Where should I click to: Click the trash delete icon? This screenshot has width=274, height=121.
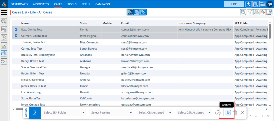tap(235, 113)
